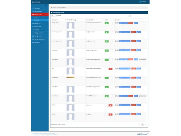
Task: Click Edit for Chirag Lathiya row
Action: pyautogui.click(x=117, y=23)
